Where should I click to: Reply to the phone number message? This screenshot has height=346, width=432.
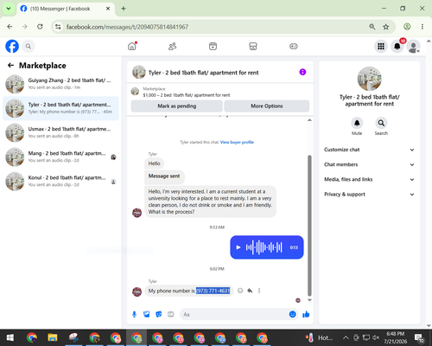point(250,291)
